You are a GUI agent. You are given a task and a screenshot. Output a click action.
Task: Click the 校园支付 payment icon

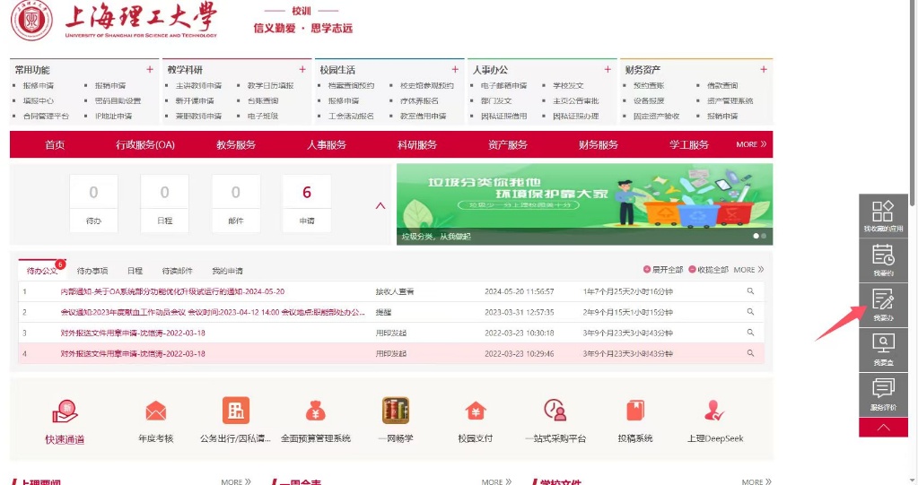pos(475,411)
